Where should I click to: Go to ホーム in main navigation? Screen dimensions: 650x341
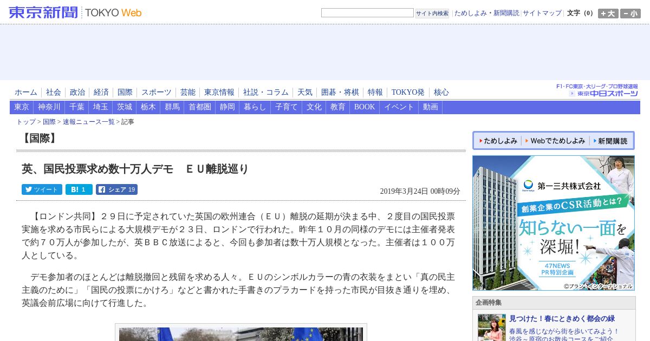pos(26,93)
